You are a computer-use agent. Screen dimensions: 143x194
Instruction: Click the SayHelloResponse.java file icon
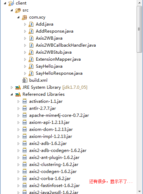click(31, 73)
